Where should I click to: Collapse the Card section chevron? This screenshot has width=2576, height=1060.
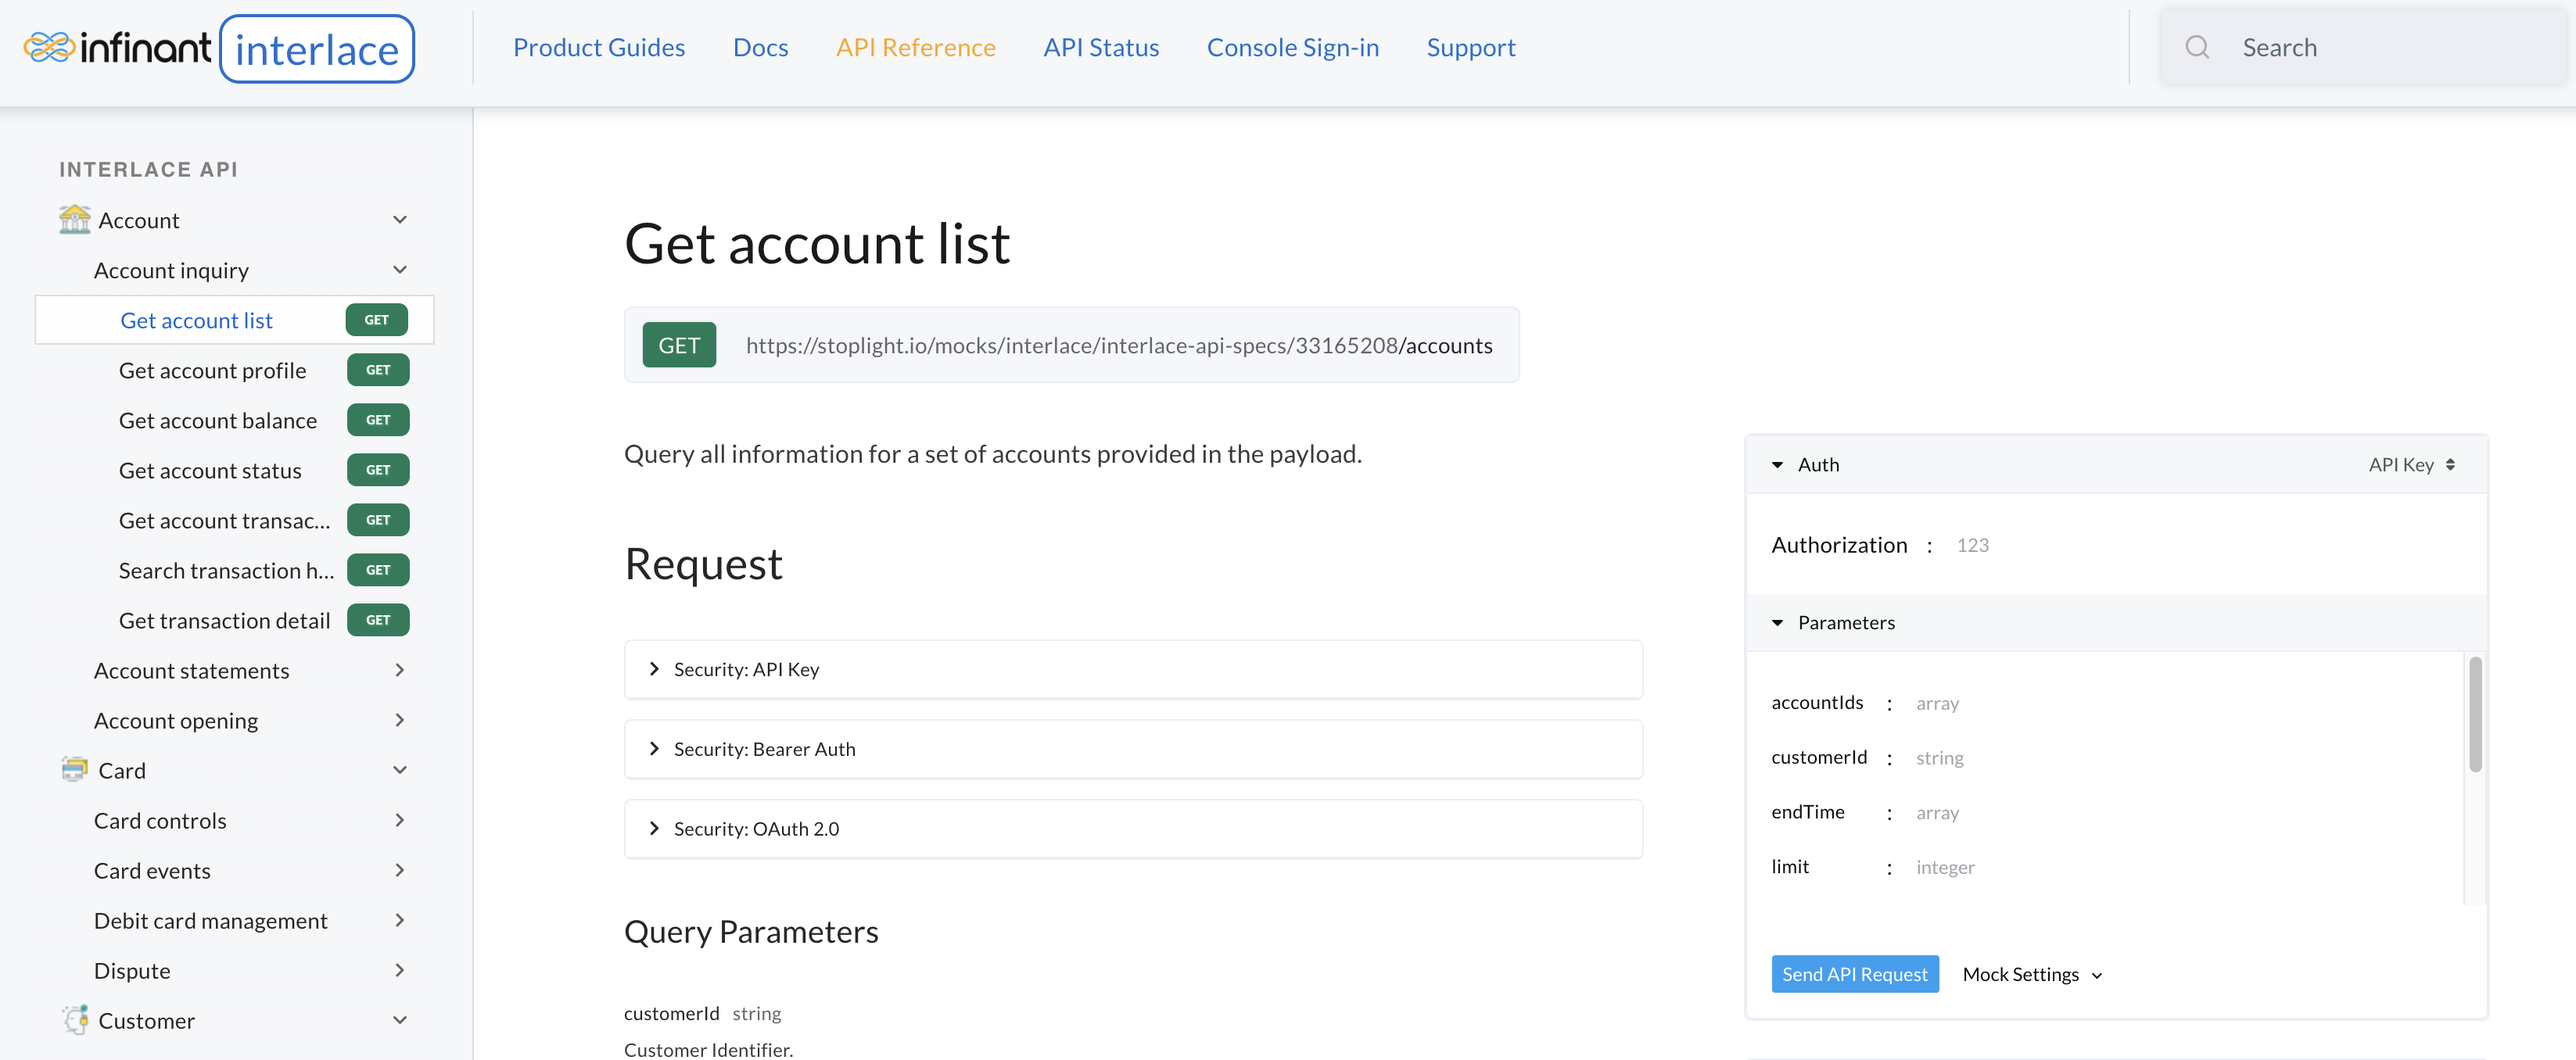(400, 770)
